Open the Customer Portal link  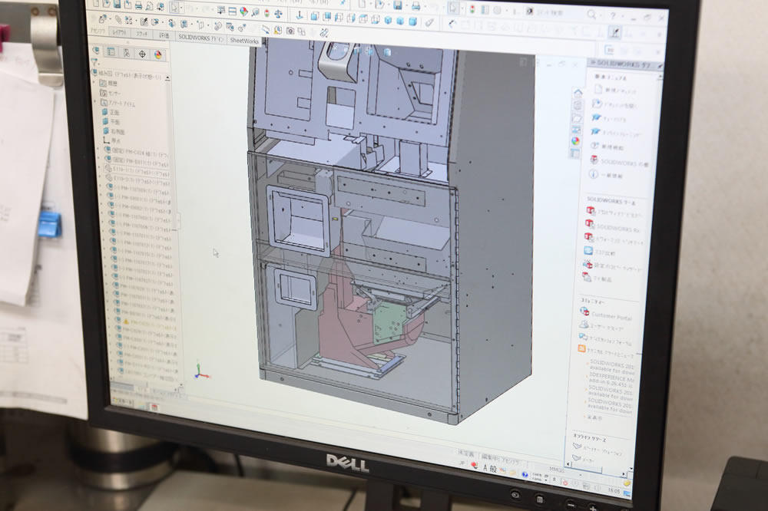606,315
